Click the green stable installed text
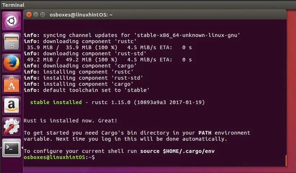 (56, 102)
